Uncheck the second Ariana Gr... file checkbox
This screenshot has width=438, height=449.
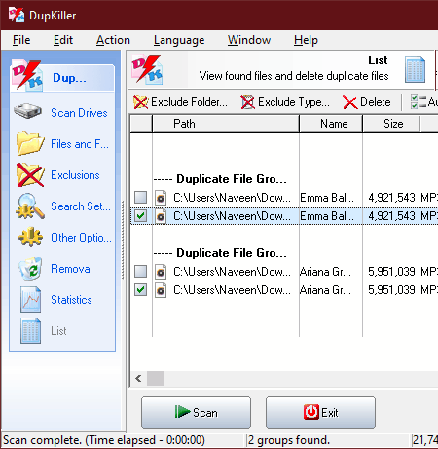140,290
